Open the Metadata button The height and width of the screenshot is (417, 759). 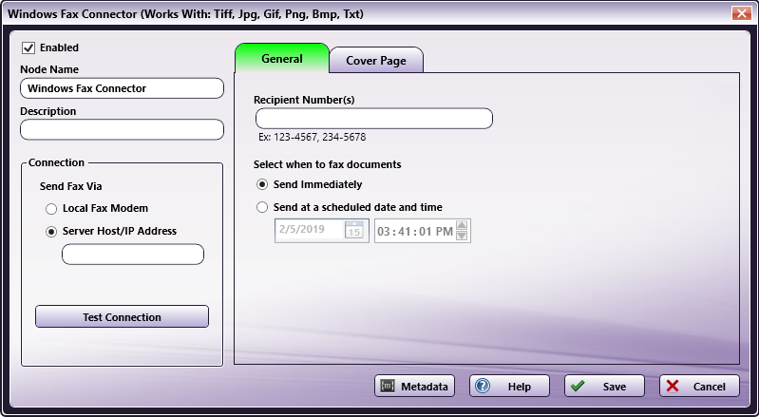[414, 386]
